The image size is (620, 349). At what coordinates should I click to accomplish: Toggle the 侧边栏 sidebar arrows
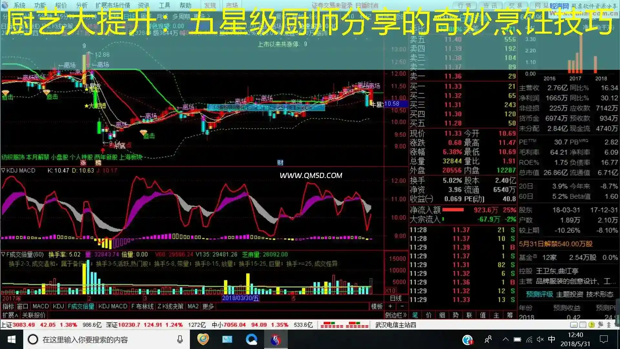point(396,315)
